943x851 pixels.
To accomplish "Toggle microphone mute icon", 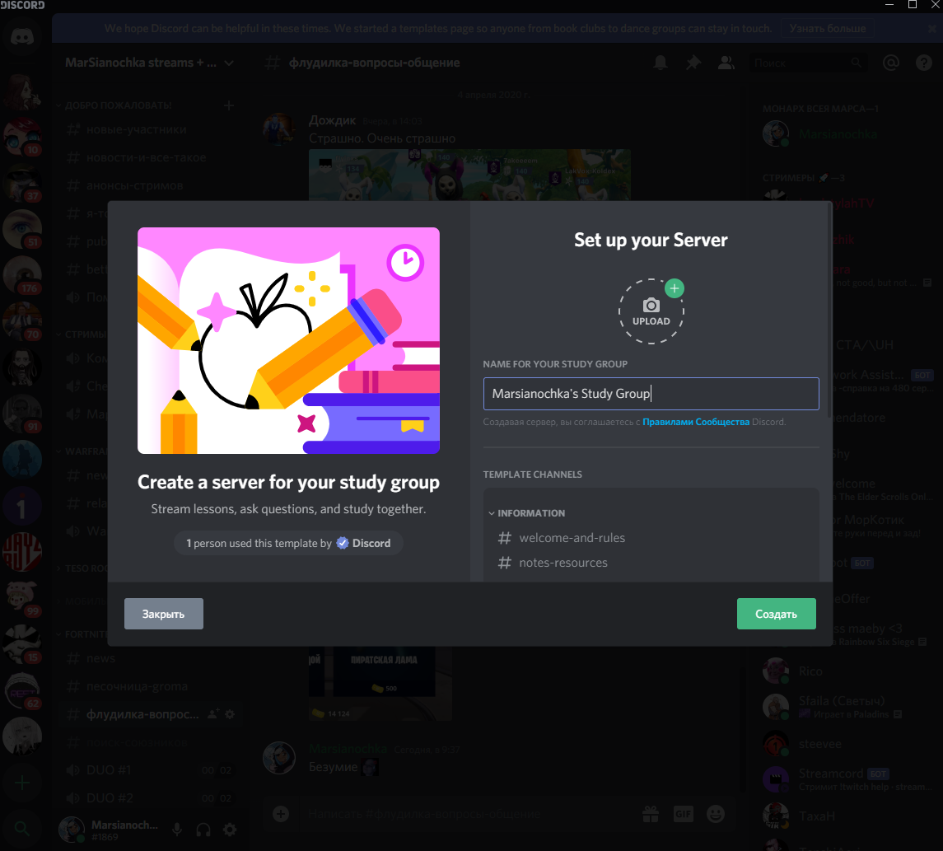I will coord(177,830).
